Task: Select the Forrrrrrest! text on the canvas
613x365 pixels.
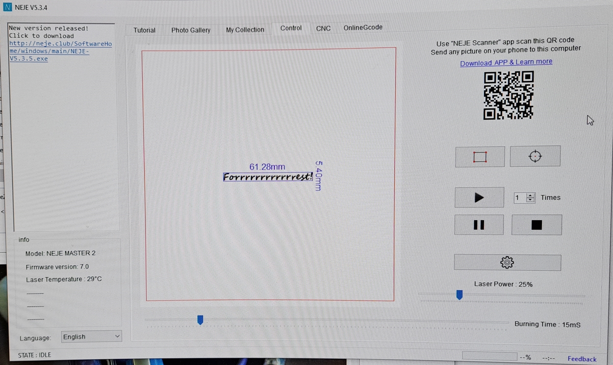Action: [x=267, y=177]
